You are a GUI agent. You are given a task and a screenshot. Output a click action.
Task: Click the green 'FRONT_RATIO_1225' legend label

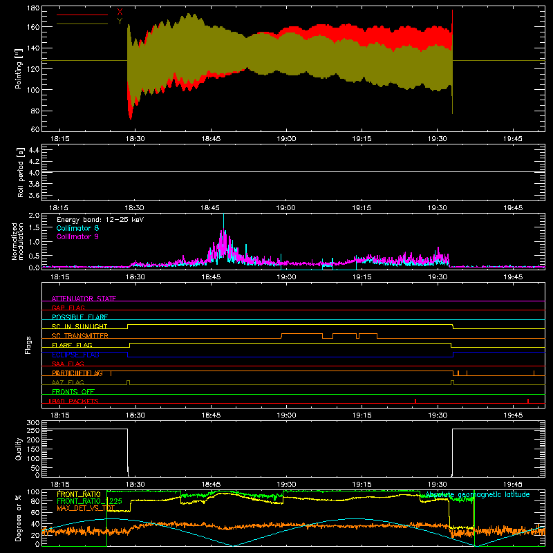point(89,501)
